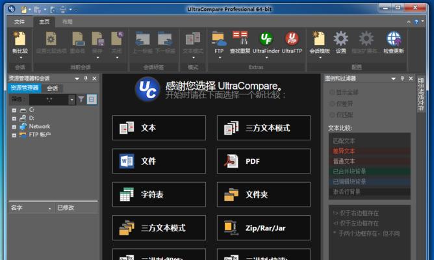Screen dimensions: 434x260
Task: Switch to the 布局 ribbon tab
Action: point(68,22)
